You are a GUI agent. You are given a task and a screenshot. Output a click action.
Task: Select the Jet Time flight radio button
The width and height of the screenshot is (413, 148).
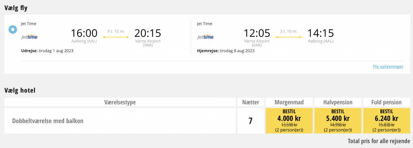(13, 29)
